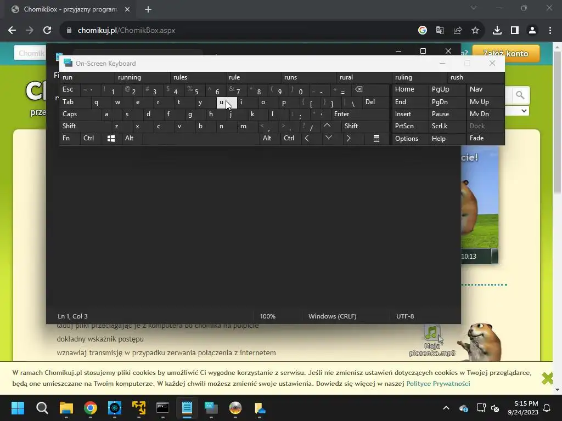Click the Windows logo key on On-Screen Keyboard
Image resolution: width=562 pixels, height=421 pixels.
111,139
